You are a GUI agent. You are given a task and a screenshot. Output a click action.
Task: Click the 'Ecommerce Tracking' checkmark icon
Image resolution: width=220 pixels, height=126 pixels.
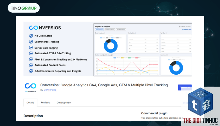tap(31, 42)
